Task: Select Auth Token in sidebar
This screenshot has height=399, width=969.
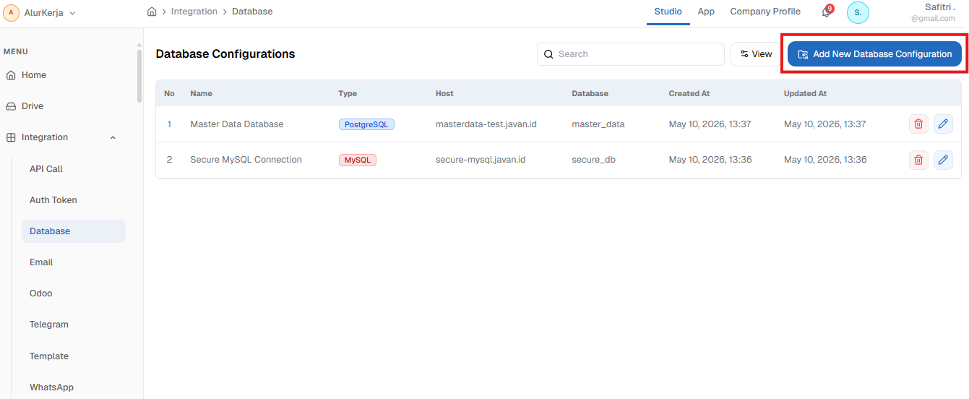Action: 53,200
